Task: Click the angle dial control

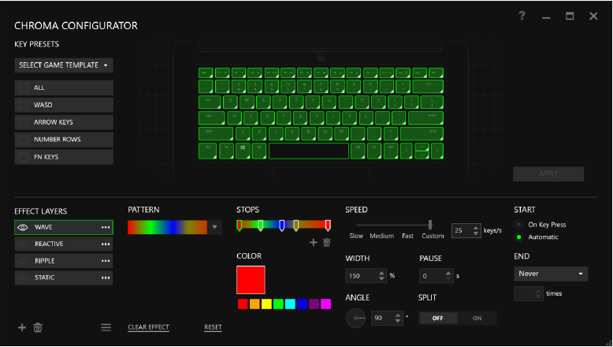Action: 356,318
